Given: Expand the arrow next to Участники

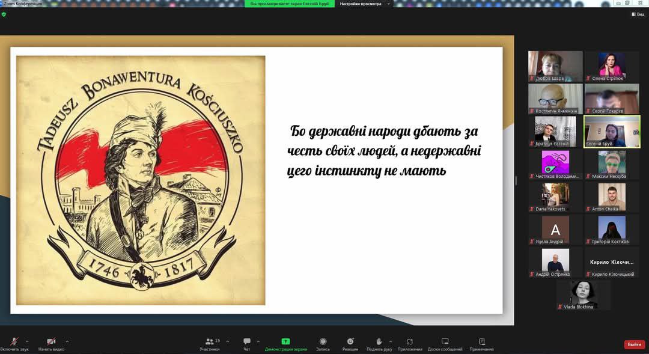Looking at the screenshot, I should [x=228, y=341].
